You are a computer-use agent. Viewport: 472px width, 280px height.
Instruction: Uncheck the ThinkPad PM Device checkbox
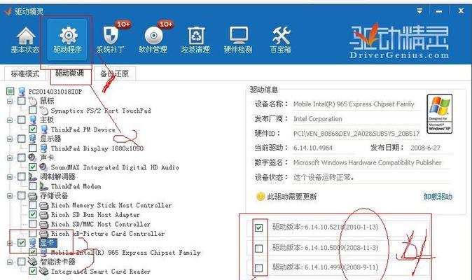[33, 129]
